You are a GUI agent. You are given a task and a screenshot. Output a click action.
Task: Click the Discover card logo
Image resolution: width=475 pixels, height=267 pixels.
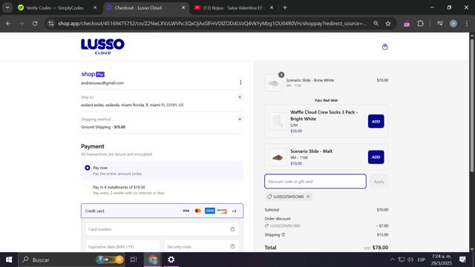point(222,211)
